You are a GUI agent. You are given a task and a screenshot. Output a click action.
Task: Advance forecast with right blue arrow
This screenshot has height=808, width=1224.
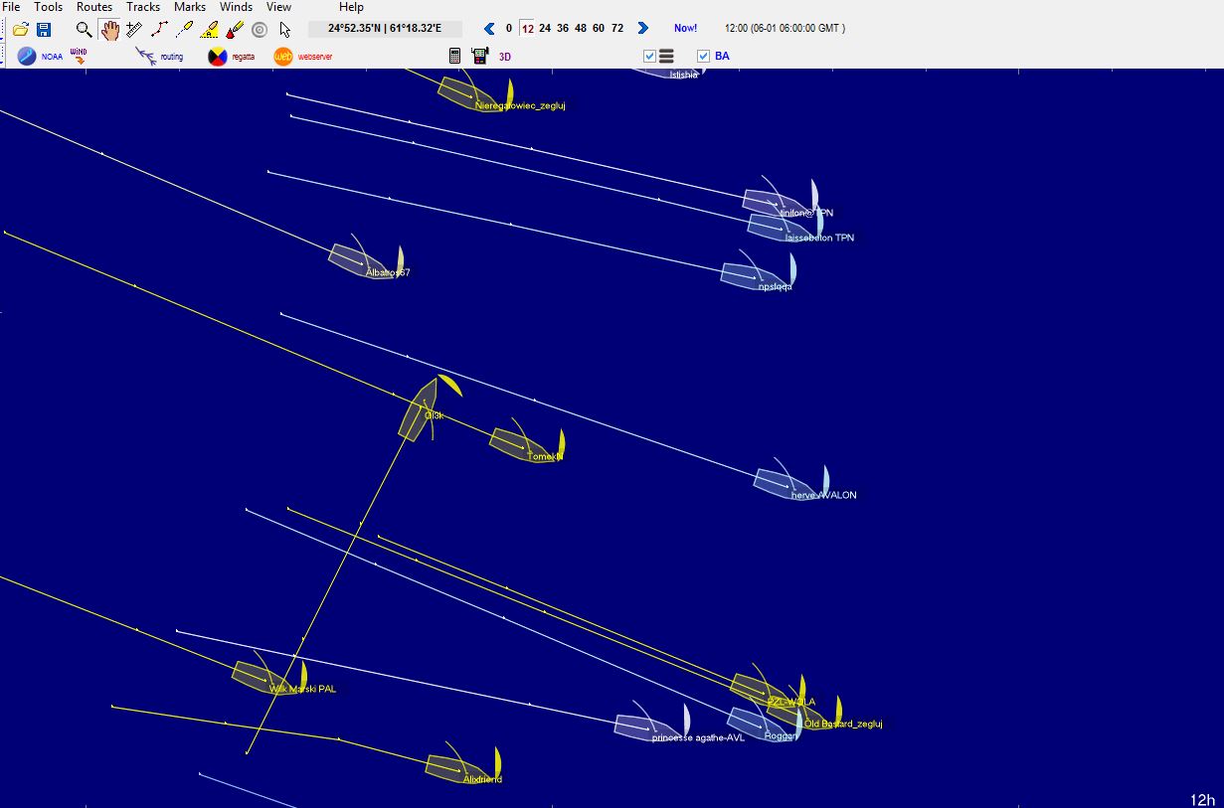point(642,29)
